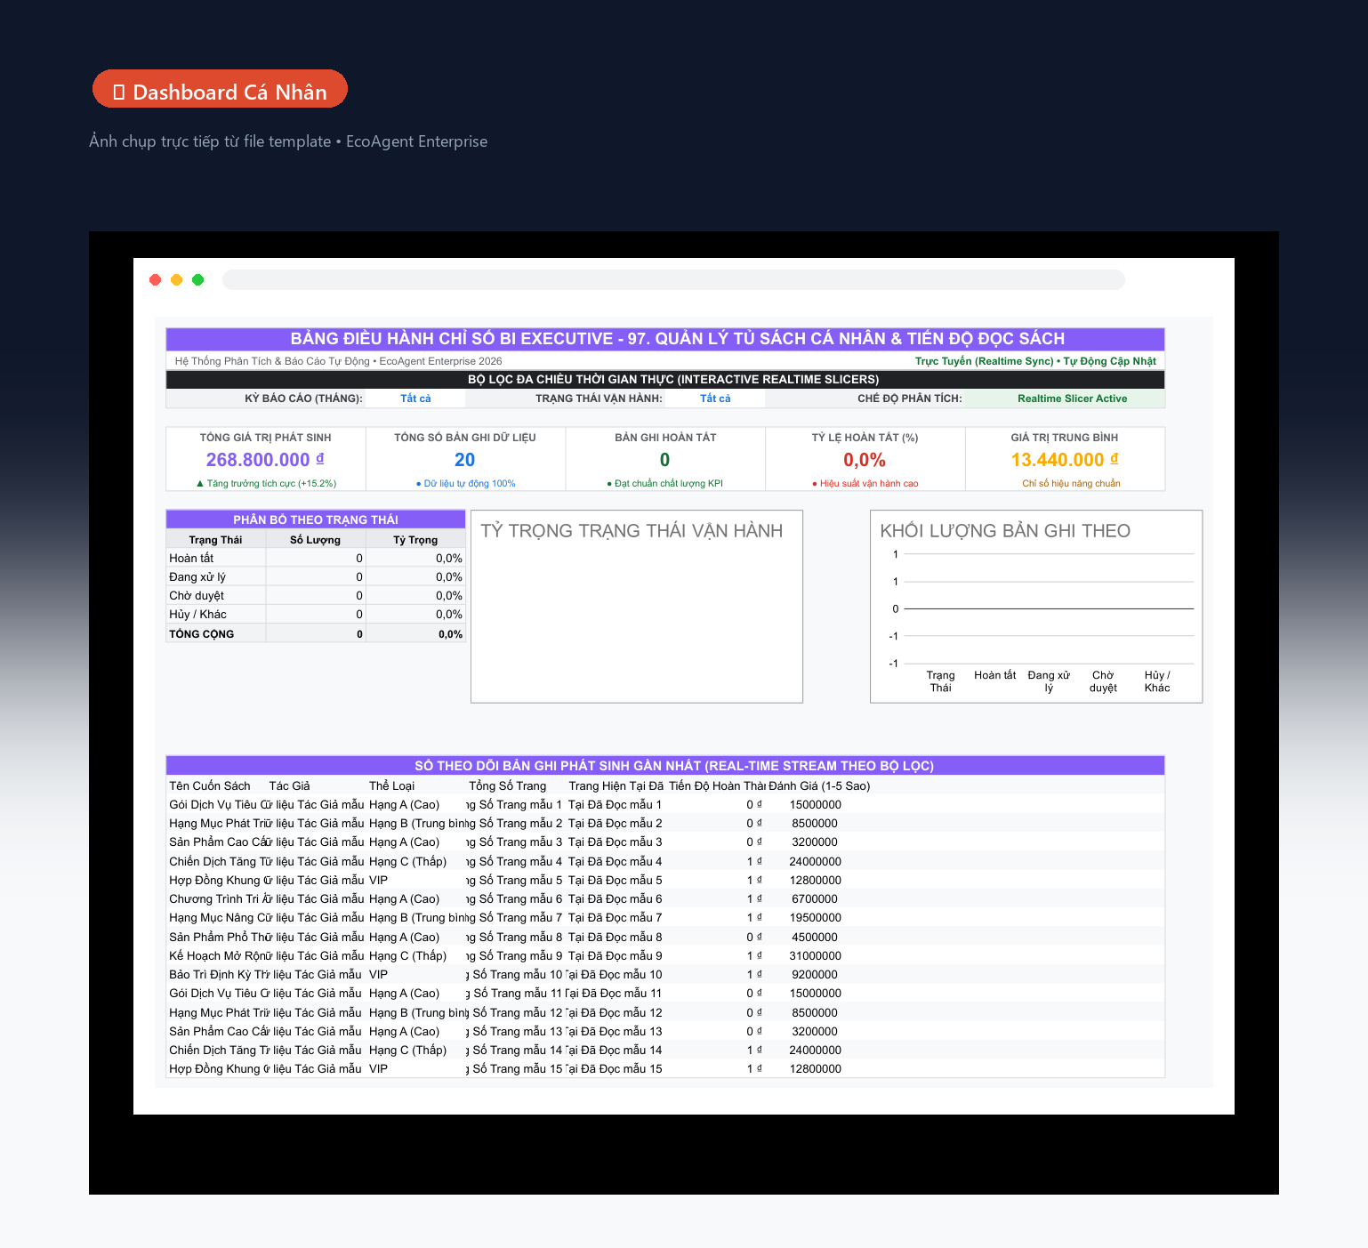The image size is (1368, 1248).
Task: Click the 'Tỷ Trọng' column header
Action: [x=415, y=540]
